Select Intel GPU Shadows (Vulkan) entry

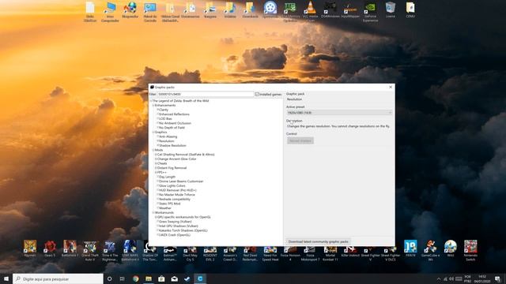coord(179,226)
